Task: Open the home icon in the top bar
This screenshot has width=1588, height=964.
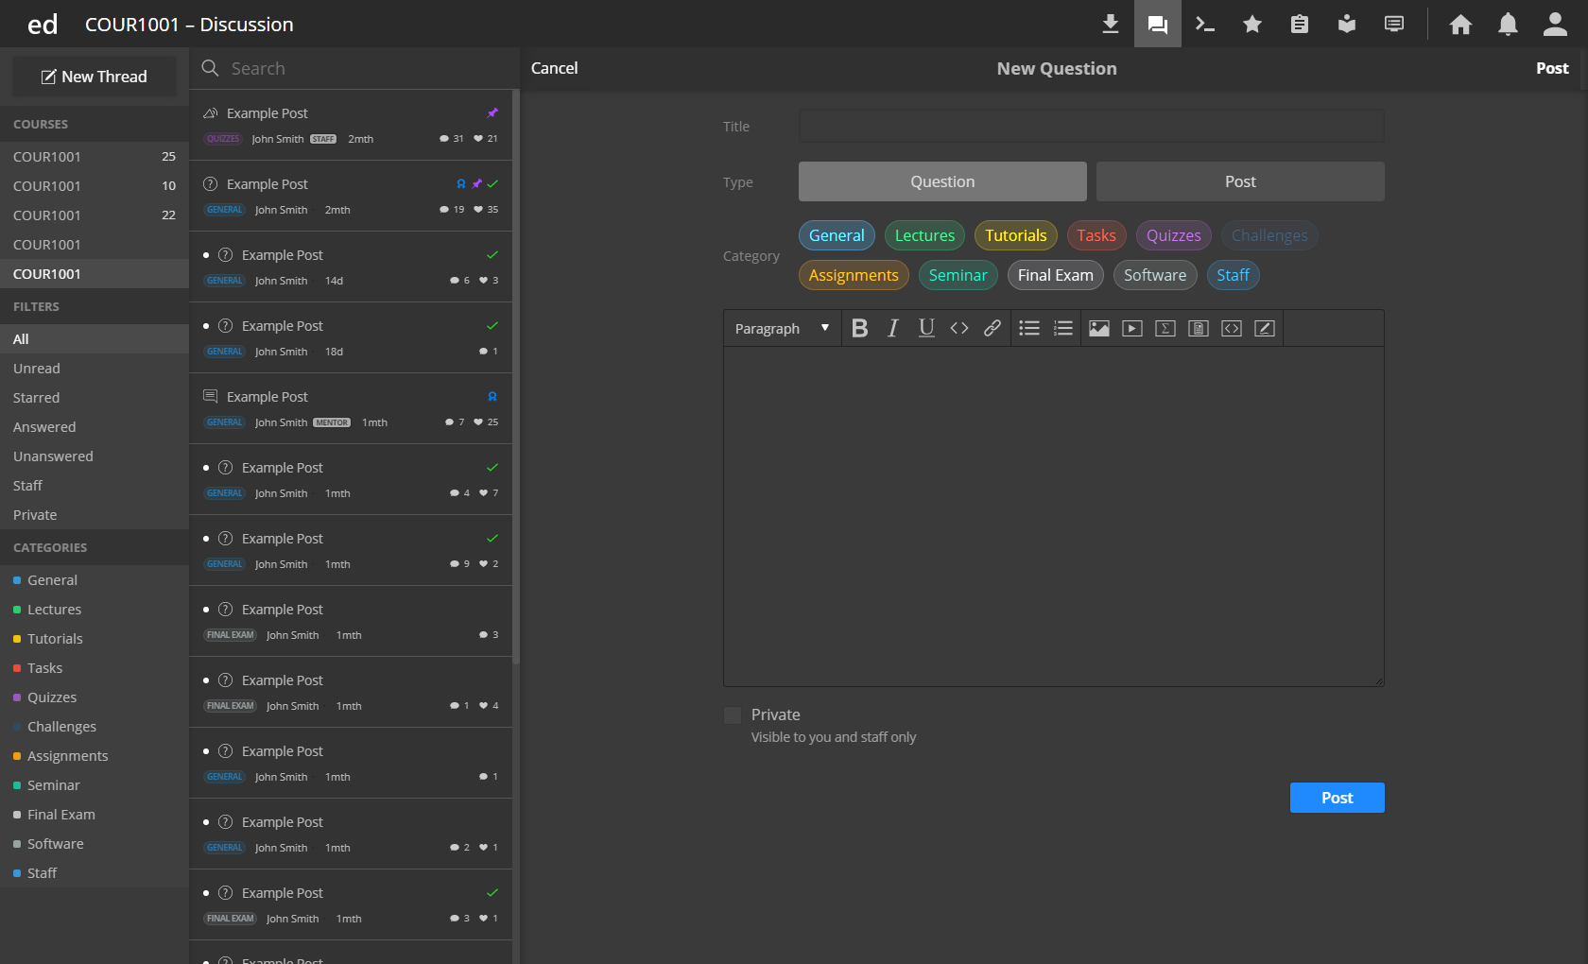Action: 1459,24
